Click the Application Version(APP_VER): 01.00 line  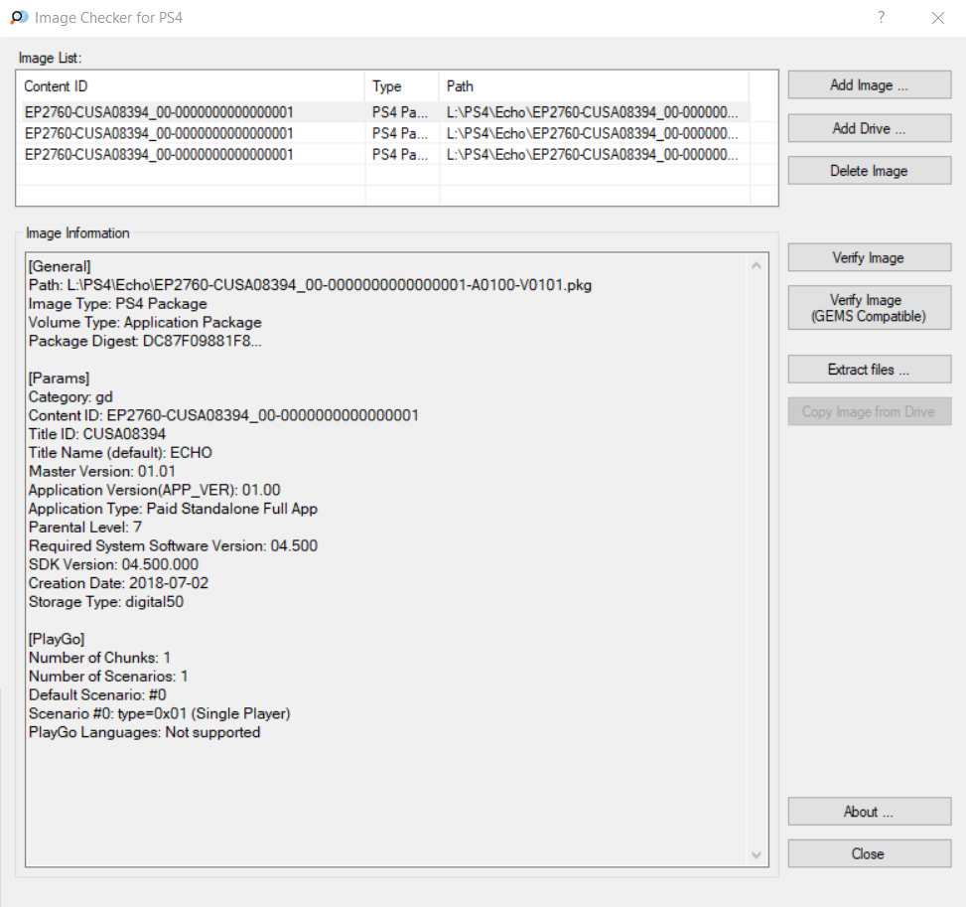pyautogui.click(x=154, y=490)
